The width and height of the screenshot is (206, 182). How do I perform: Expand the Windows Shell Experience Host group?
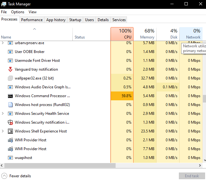point(3,131)
